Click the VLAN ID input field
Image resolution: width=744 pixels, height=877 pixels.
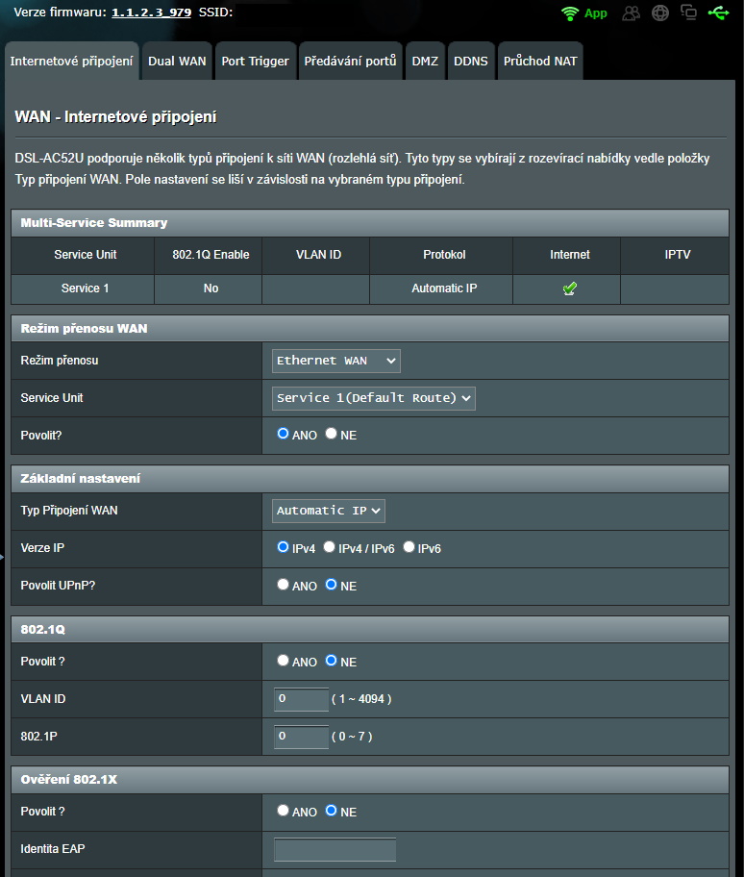[301, 699]
